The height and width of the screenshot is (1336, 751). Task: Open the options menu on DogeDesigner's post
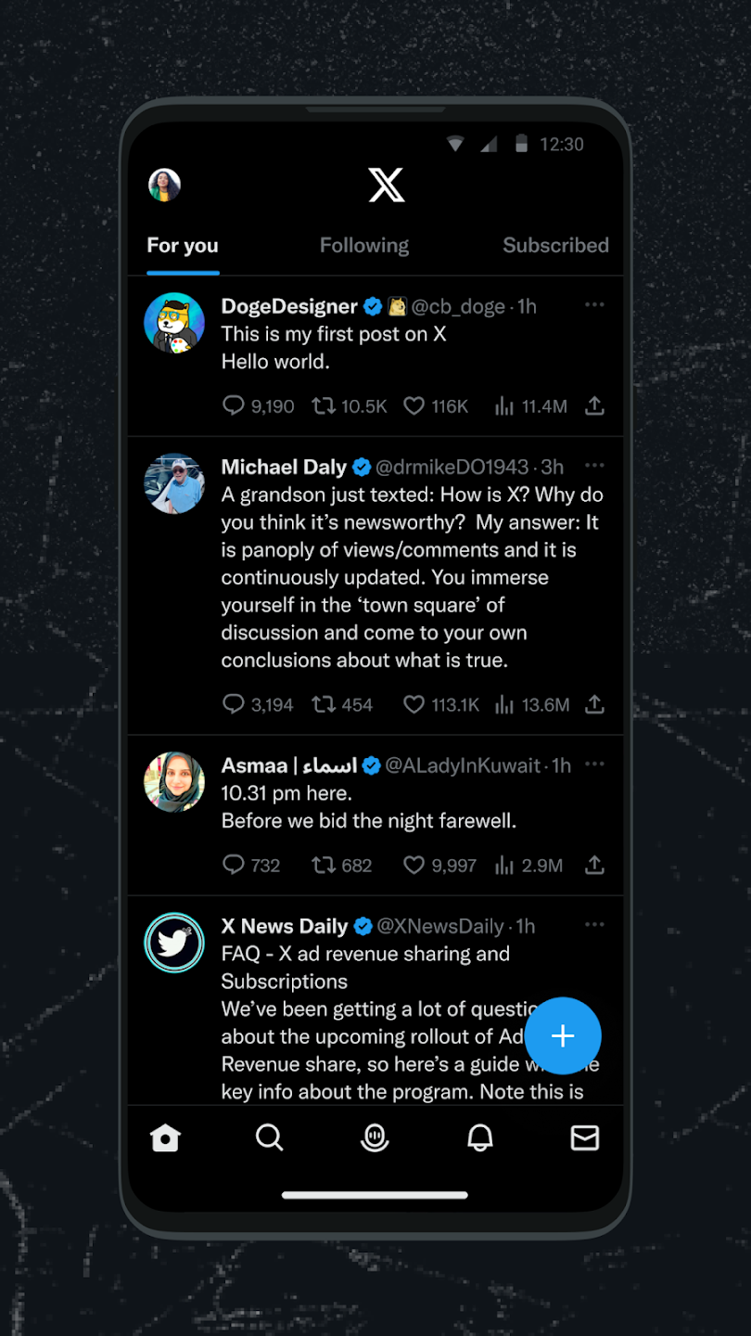pyautogui.click(x=594, y=305)
